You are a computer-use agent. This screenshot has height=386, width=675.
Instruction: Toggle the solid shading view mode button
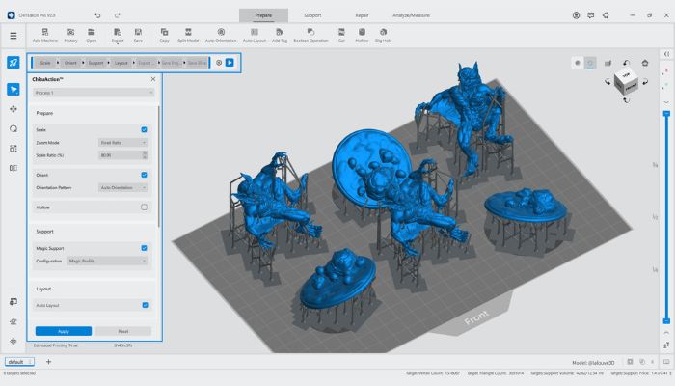(578, 63)
